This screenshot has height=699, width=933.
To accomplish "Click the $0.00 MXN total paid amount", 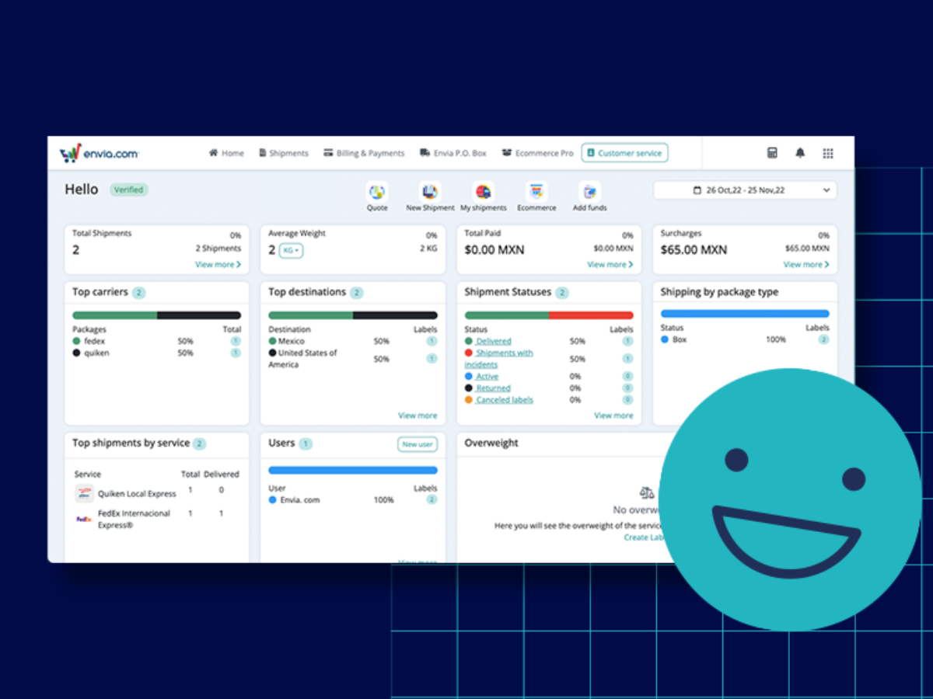I will click(494, 250).
